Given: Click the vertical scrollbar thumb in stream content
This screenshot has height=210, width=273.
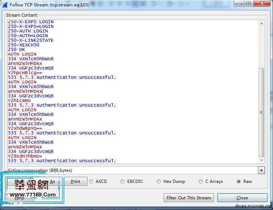Looking at the screenshot, I should [x=261, y=112].
